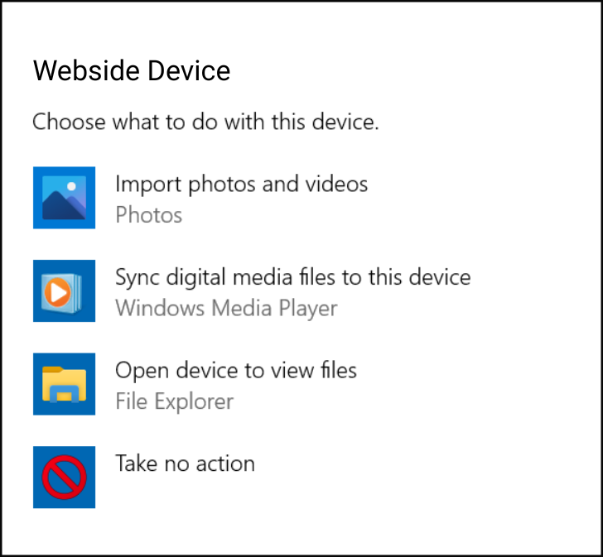
Task: Click the File Explorer folder icon
Action: 64,384
